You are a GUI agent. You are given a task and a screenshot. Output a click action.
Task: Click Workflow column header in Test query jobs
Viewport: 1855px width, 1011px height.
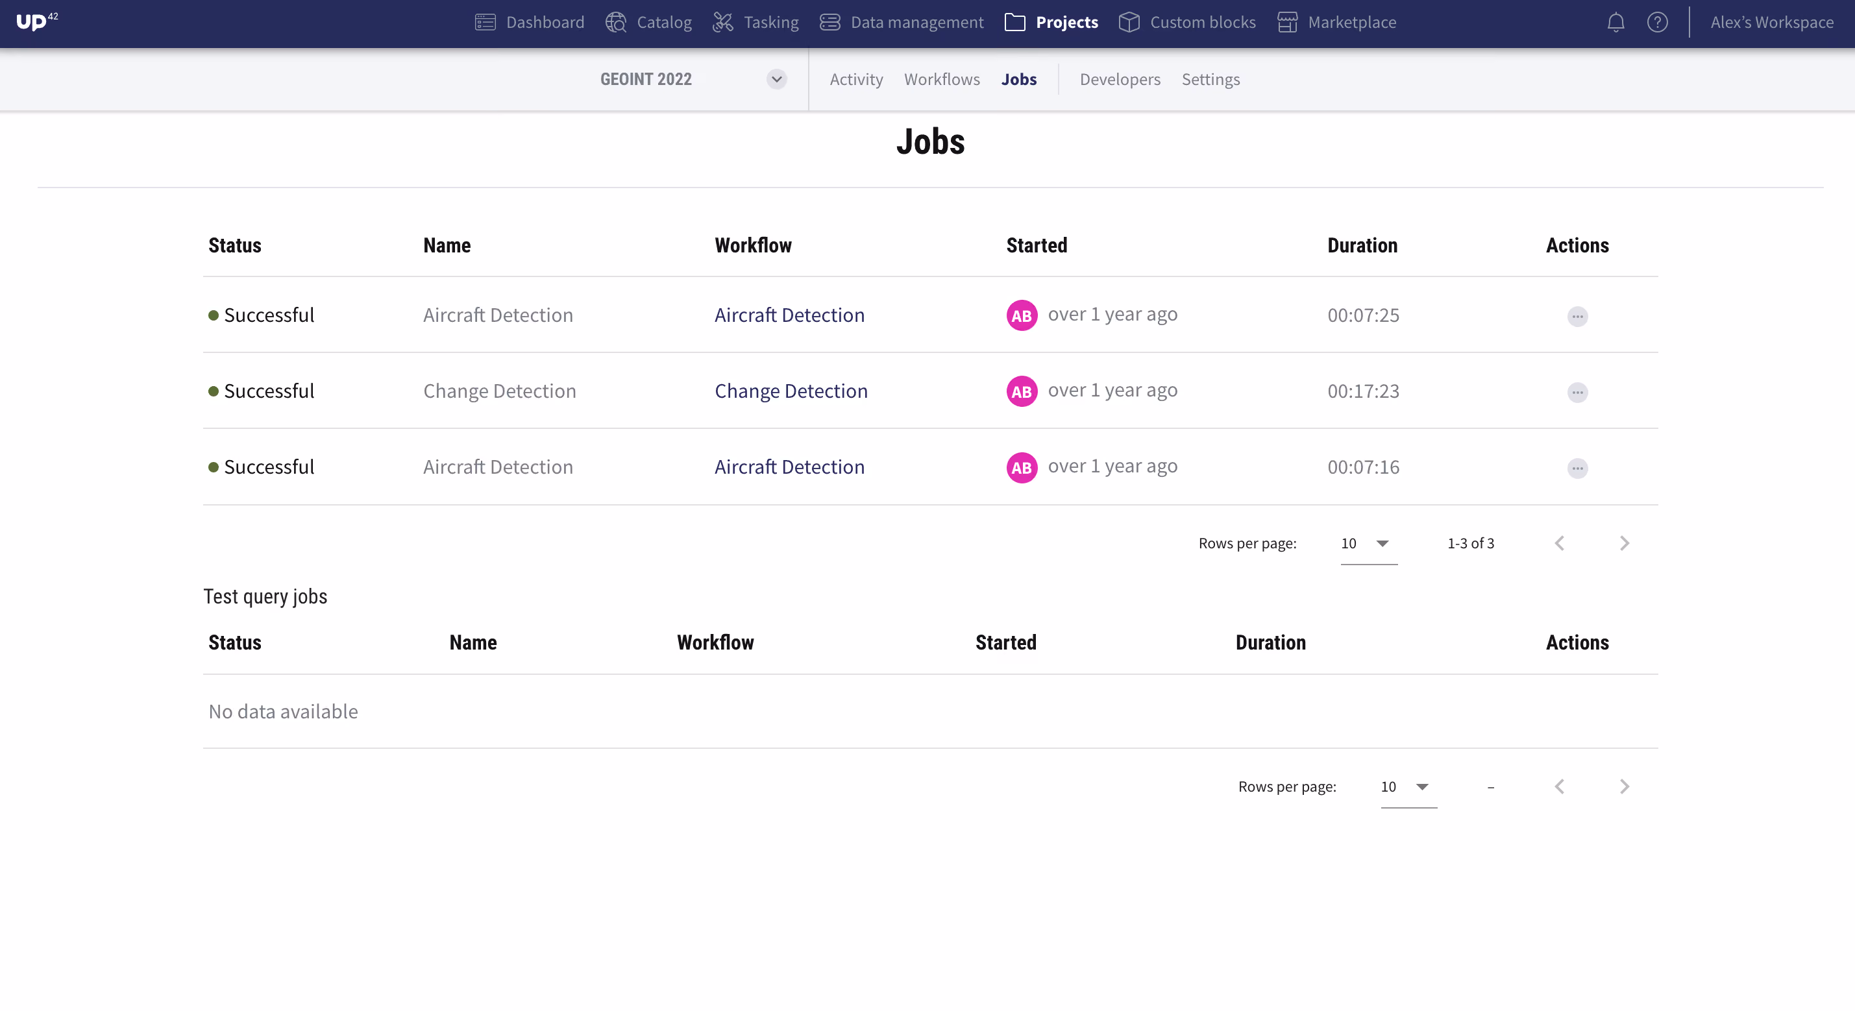coord(715,642)
